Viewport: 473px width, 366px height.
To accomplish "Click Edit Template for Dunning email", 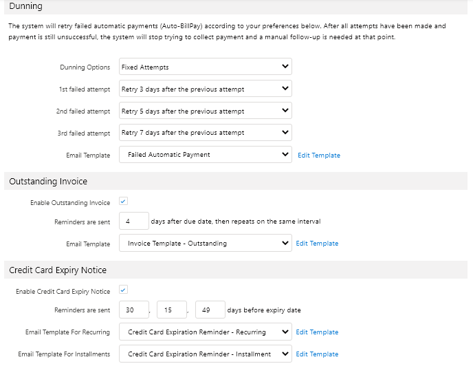I will click(318, 155).
